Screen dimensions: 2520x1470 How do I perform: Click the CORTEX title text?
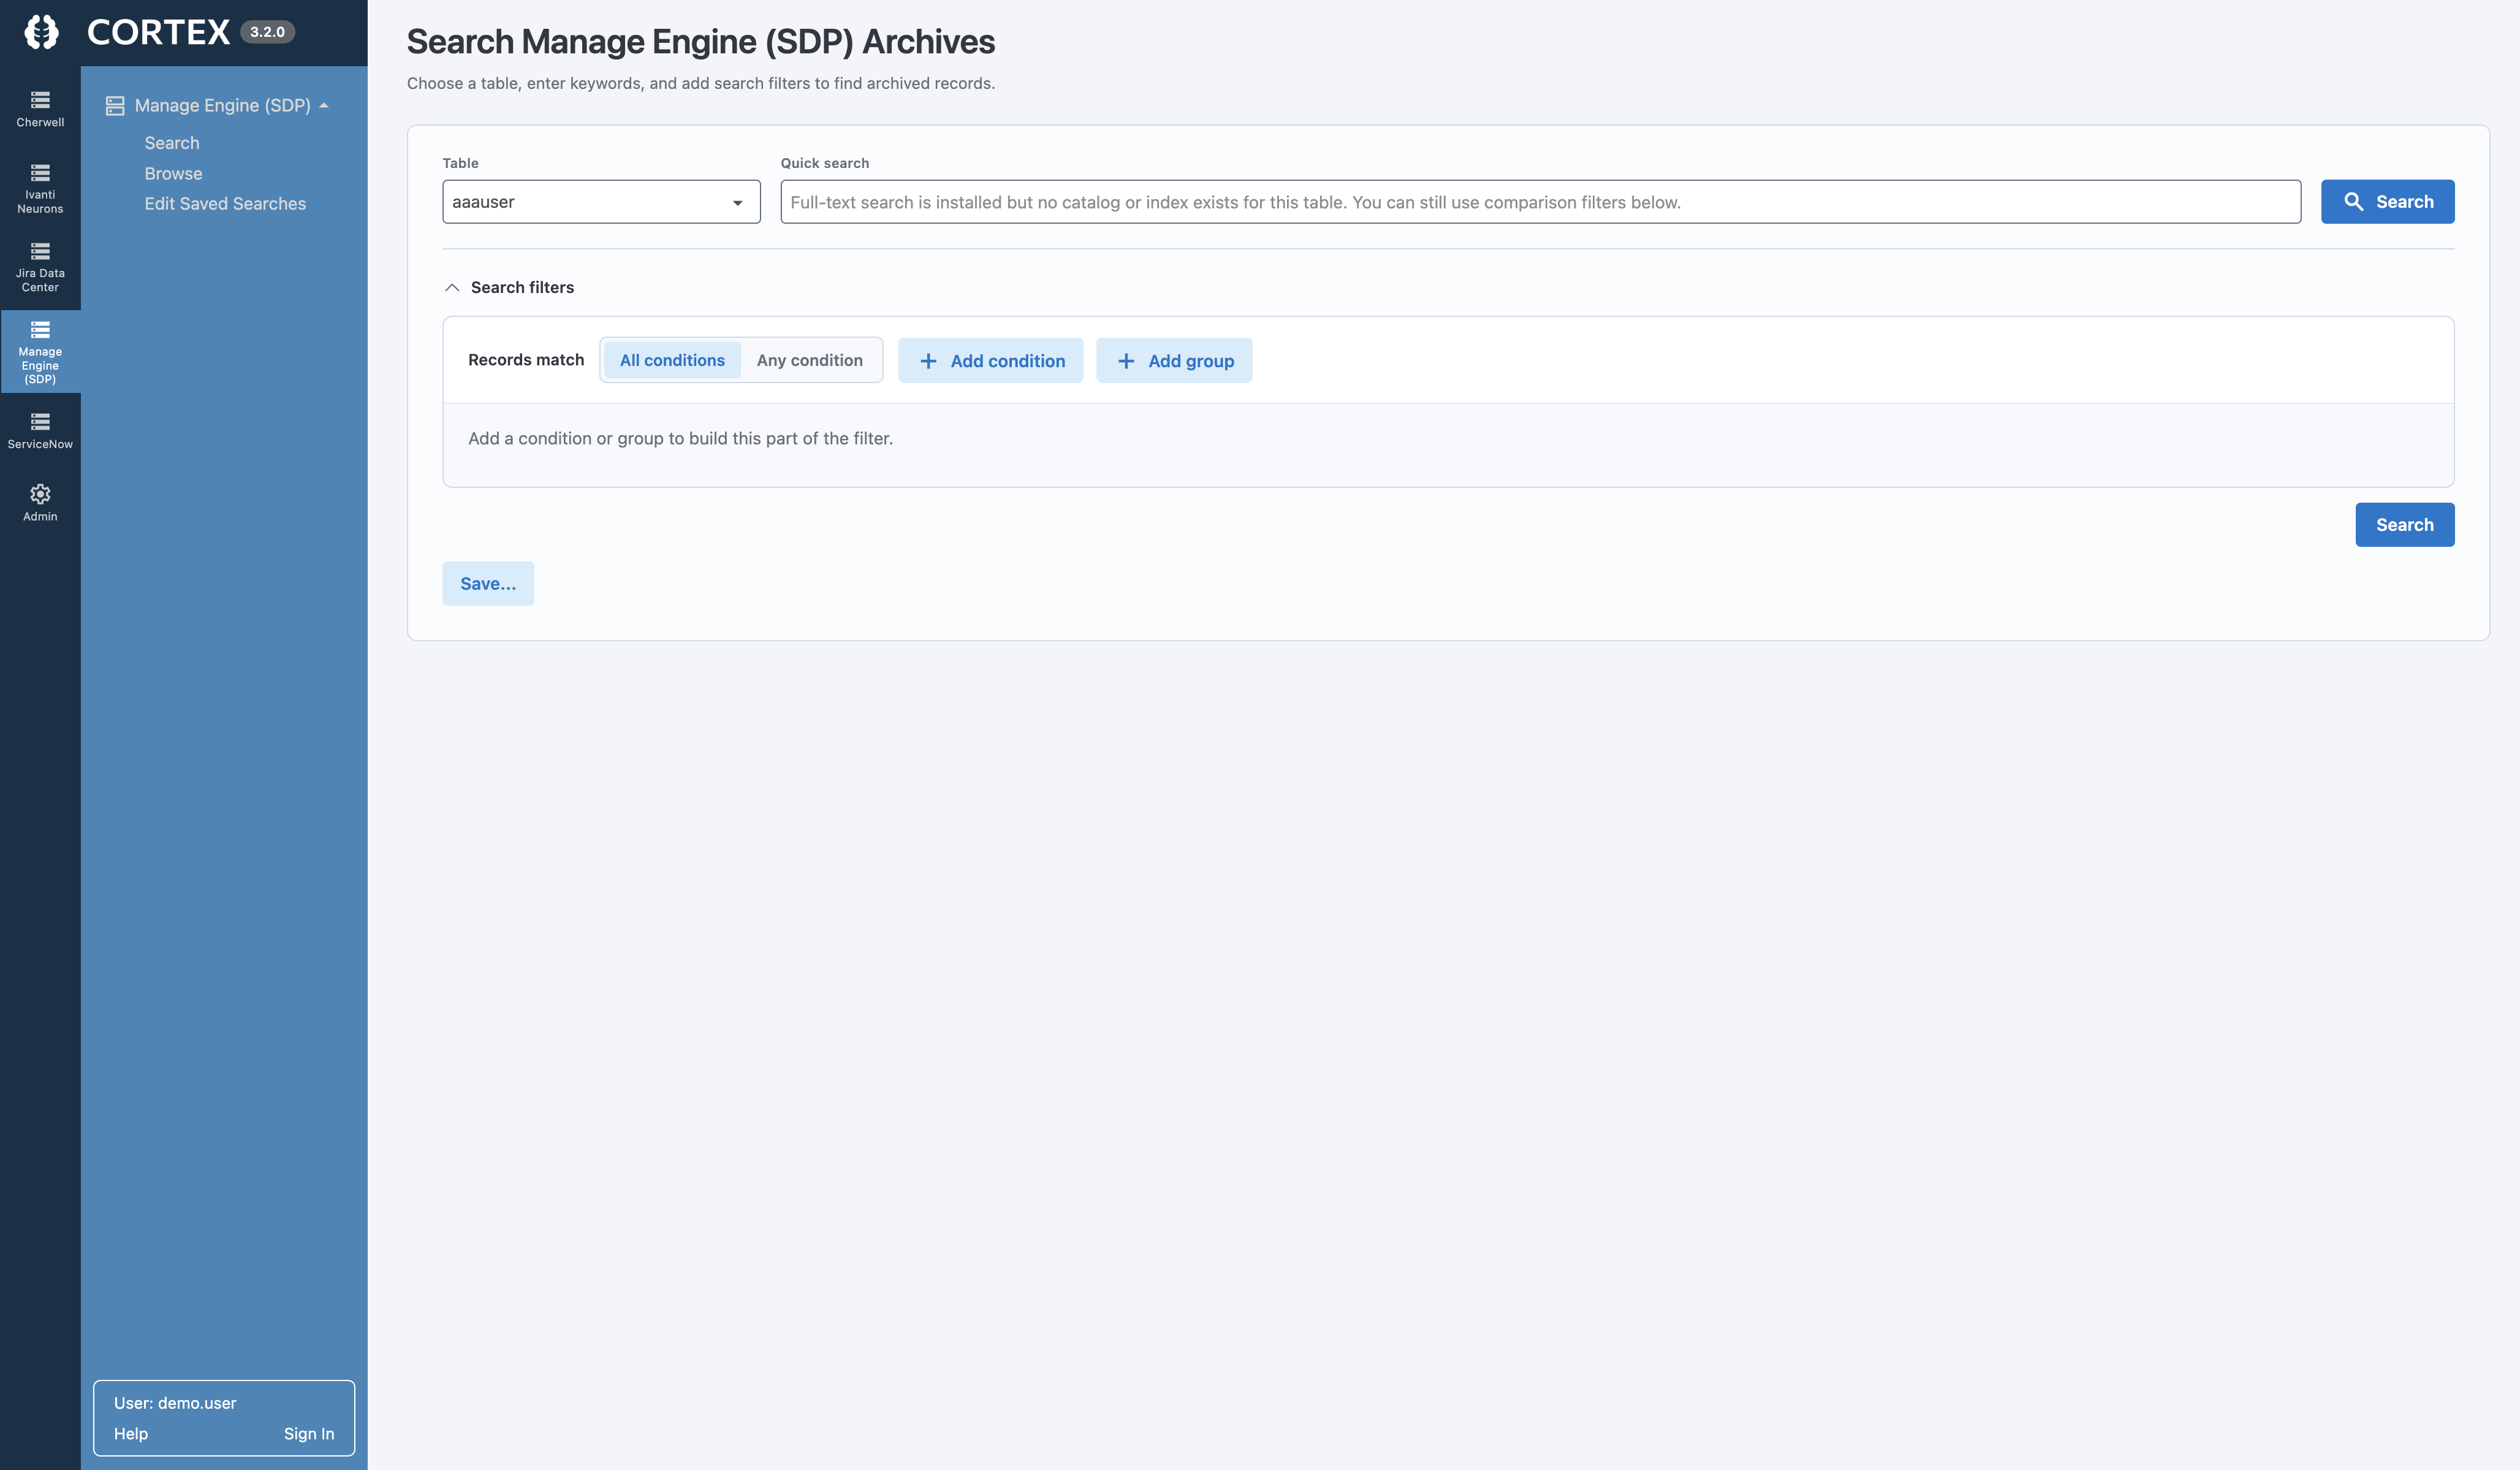pos(158,32)
